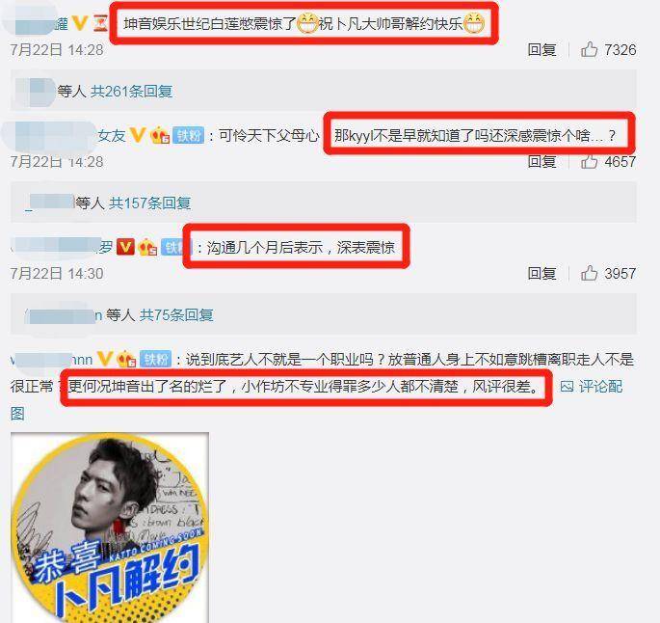Expand 共157条回复 replies
660x623 pixels.
pyautogui.click(x=150, y=203)
